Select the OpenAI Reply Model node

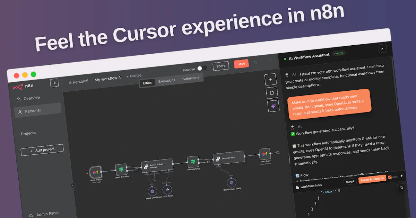(231, 183)
